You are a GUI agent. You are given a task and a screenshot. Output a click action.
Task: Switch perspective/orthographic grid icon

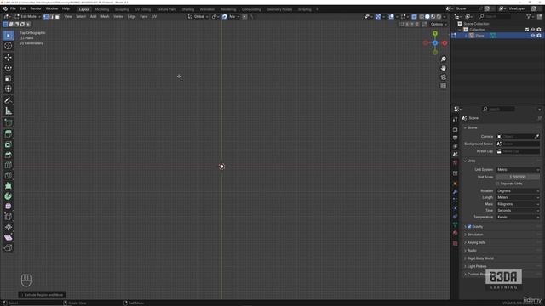tap(443, 86)
